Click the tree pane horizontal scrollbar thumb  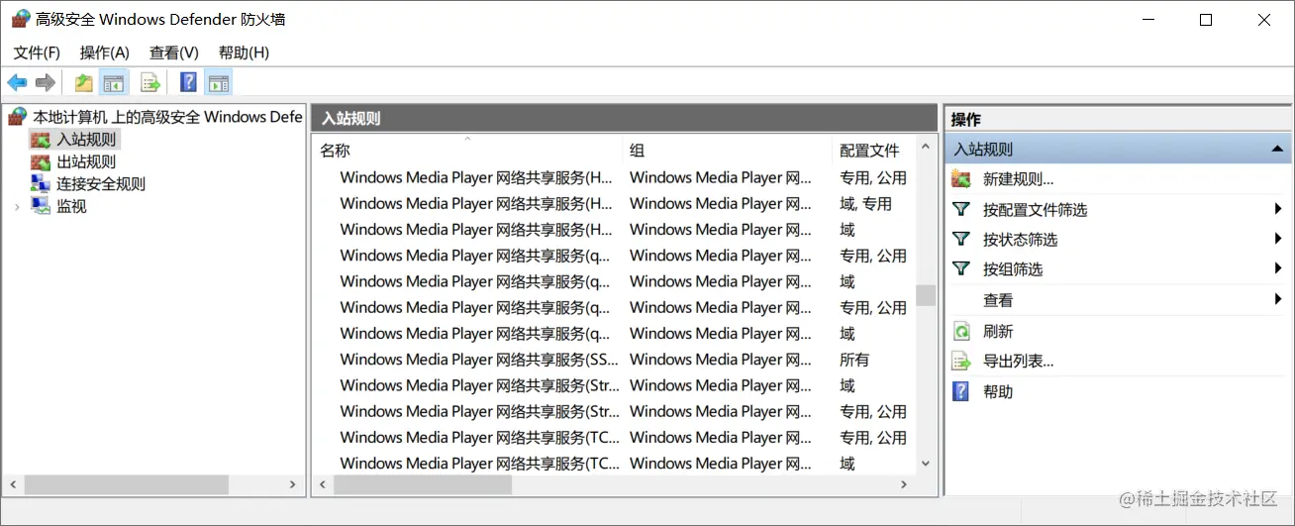click(127, 484)
